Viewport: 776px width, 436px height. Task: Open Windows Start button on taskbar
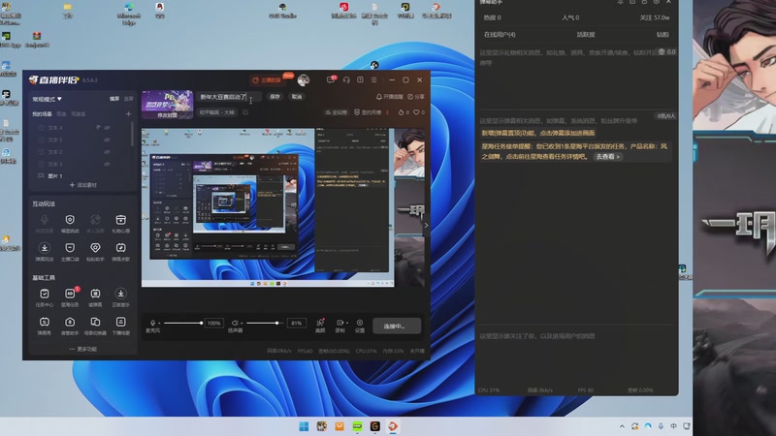pos(304,426)
